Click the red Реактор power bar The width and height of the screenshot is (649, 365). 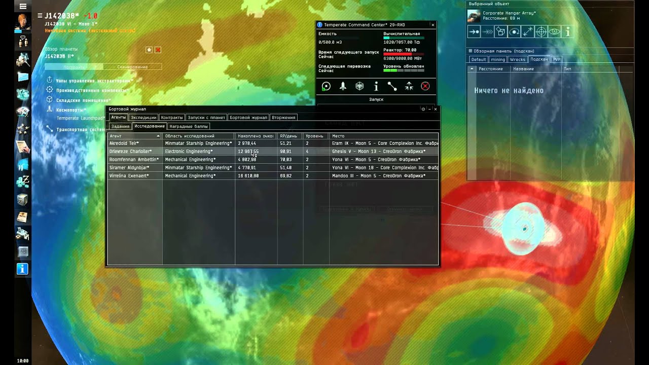coord(404,54)
